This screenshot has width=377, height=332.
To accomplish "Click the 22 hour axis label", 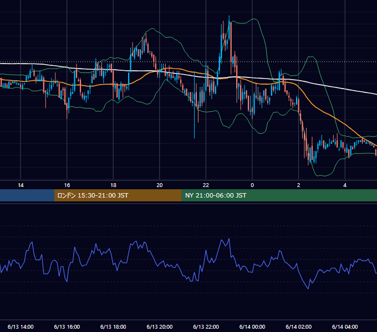I will [206, 185].
